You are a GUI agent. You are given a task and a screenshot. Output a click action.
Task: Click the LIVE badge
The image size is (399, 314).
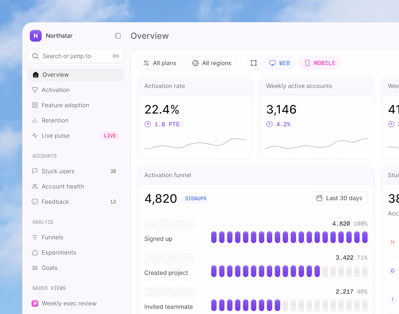coord(110,136)
